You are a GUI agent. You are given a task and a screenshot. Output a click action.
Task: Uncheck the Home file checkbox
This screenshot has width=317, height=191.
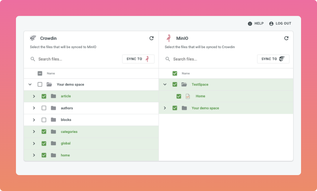179,96
